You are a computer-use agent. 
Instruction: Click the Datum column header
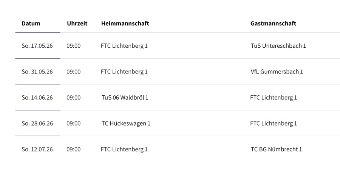click(x=31, y=23)
